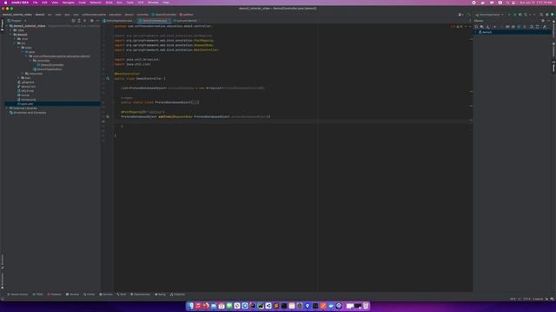Select Scratches and Consoles
The image size is (556, 312).
coord(30,113)
